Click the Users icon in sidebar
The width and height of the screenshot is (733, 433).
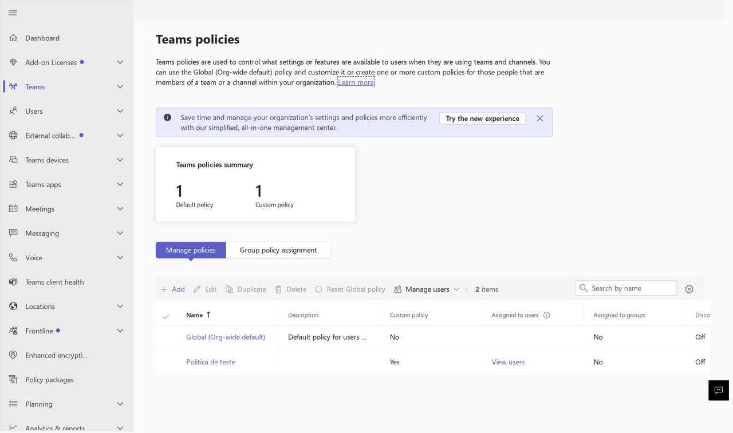[13, 111]
